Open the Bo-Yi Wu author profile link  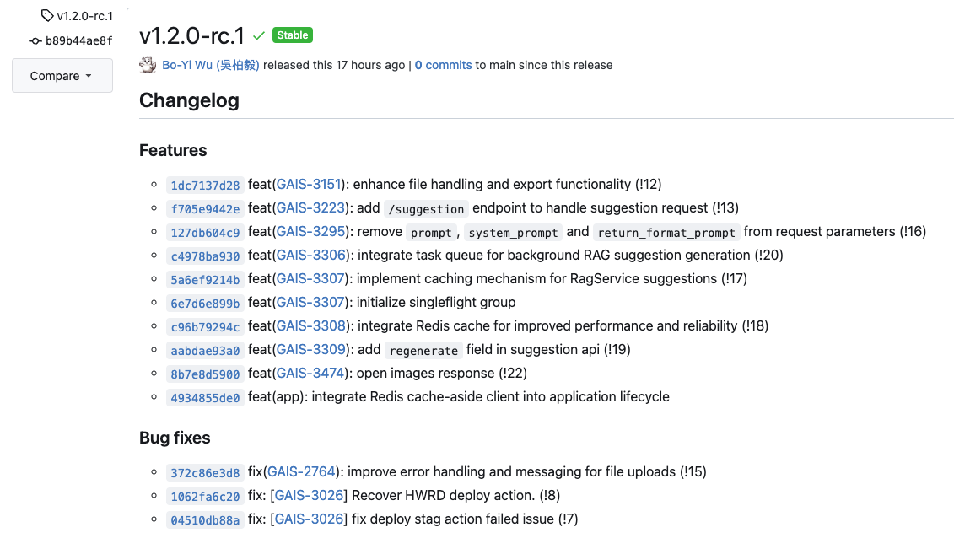point(211,65)
